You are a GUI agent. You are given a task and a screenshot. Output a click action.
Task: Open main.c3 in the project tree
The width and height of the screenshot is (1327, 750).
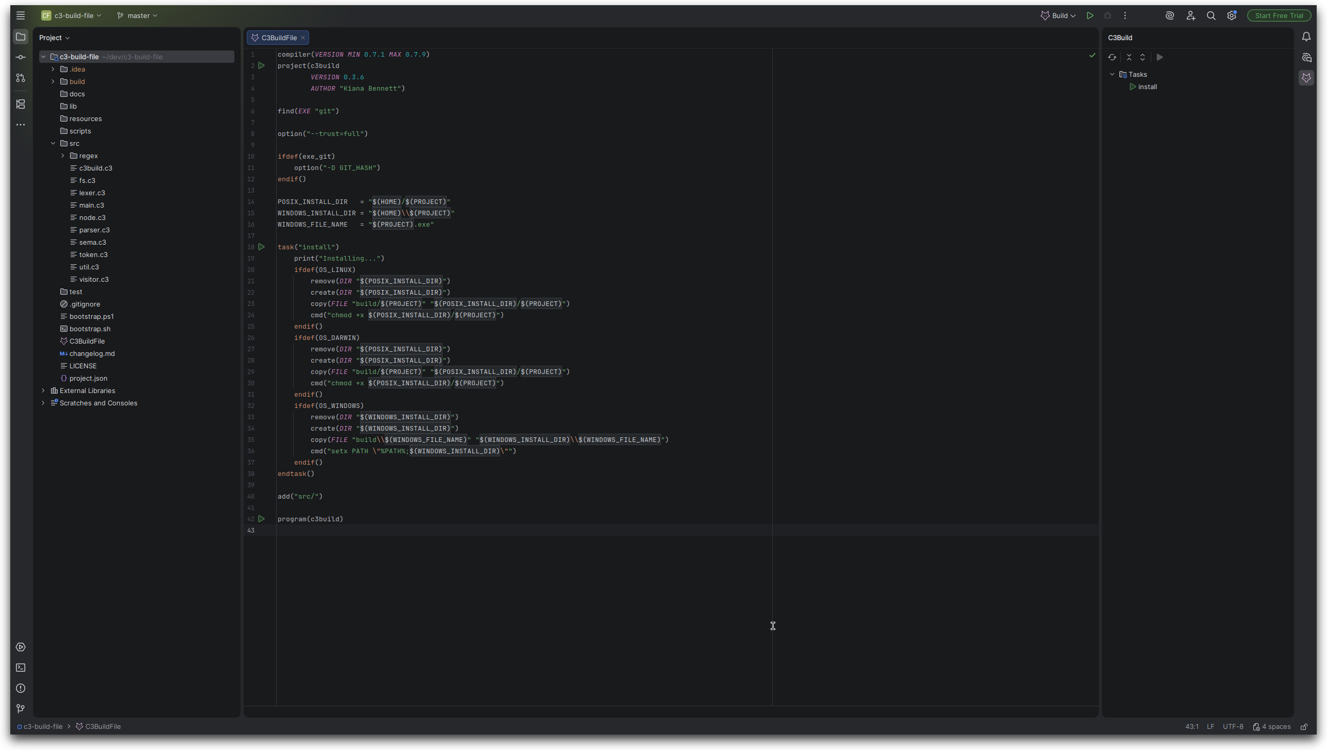point(91,205)
